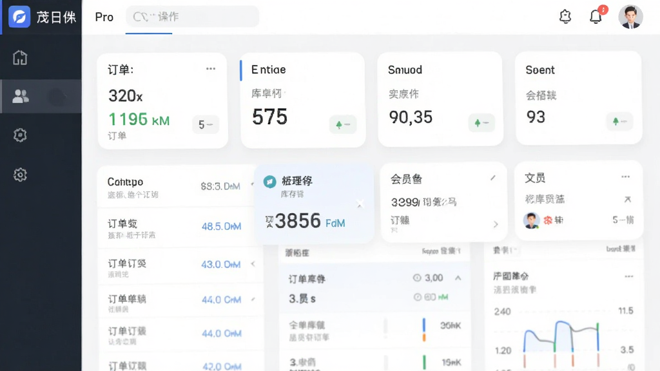Open the lower gear settings icon in sidebar
660x371 pixels.
pos(20,175)
